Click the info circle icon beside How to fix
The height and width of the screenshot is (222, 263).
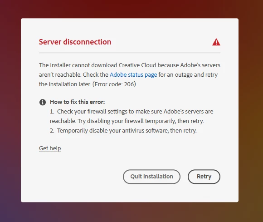coord(43,102)
